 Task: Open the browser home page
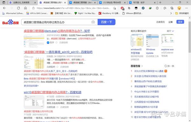[x=25, y=8]
